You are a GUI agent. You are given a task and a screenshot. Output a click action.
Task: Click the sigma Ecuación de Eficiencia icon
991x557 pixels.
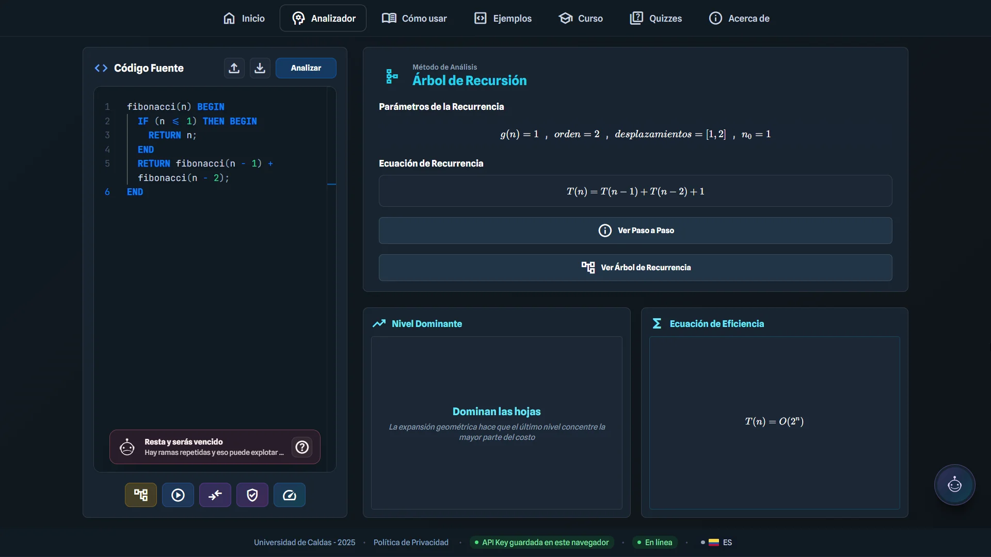(657, 323)
